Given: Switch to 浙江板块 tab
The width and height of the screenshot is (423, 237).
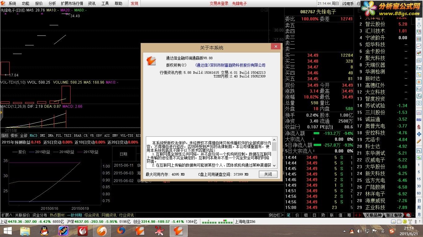Looking at the screenshot, I should coord(394,215).
